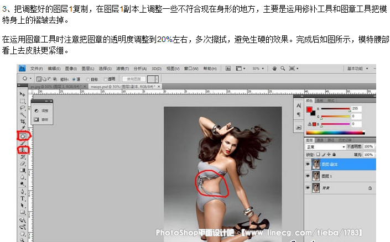Select the Crop tool
This screenshot has height=242, width=390.
click(x=23, y=121)
